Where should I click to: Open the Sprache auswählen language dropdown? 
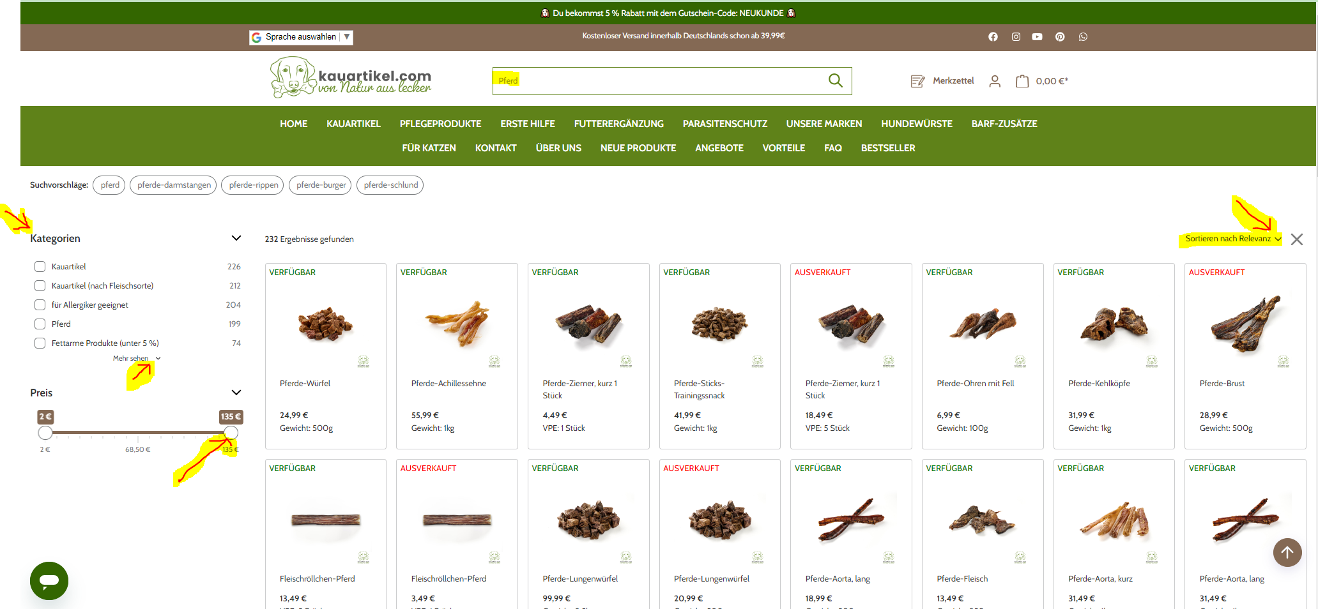pyautogui.click(x=301, y=37)
